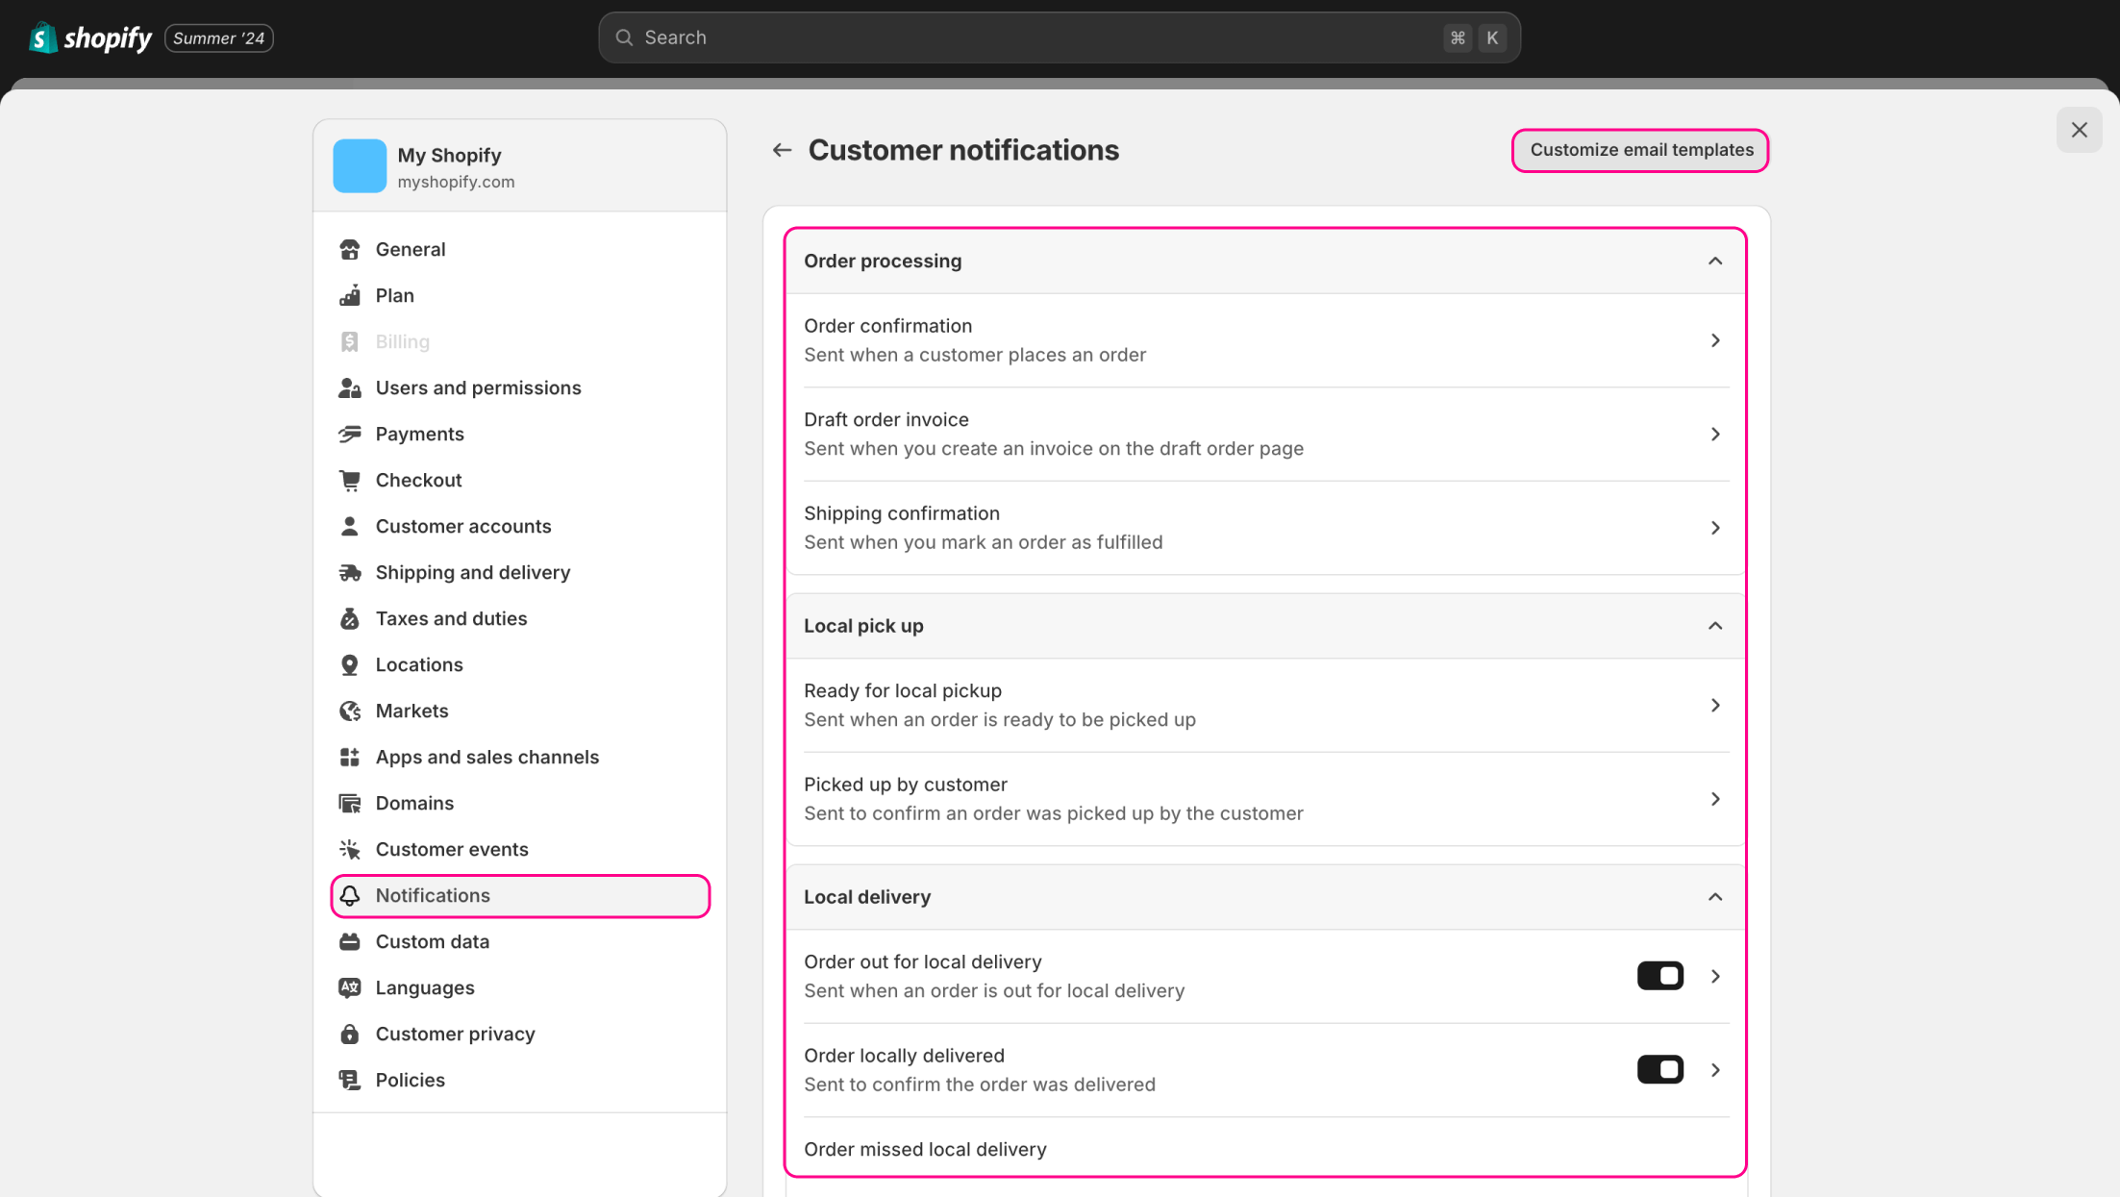
Task: Click the Checkout cart icon
Action: [350, 480]
